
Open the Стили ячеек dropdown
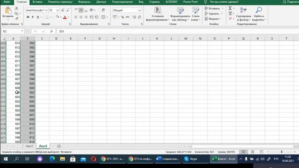click(195, 14)
